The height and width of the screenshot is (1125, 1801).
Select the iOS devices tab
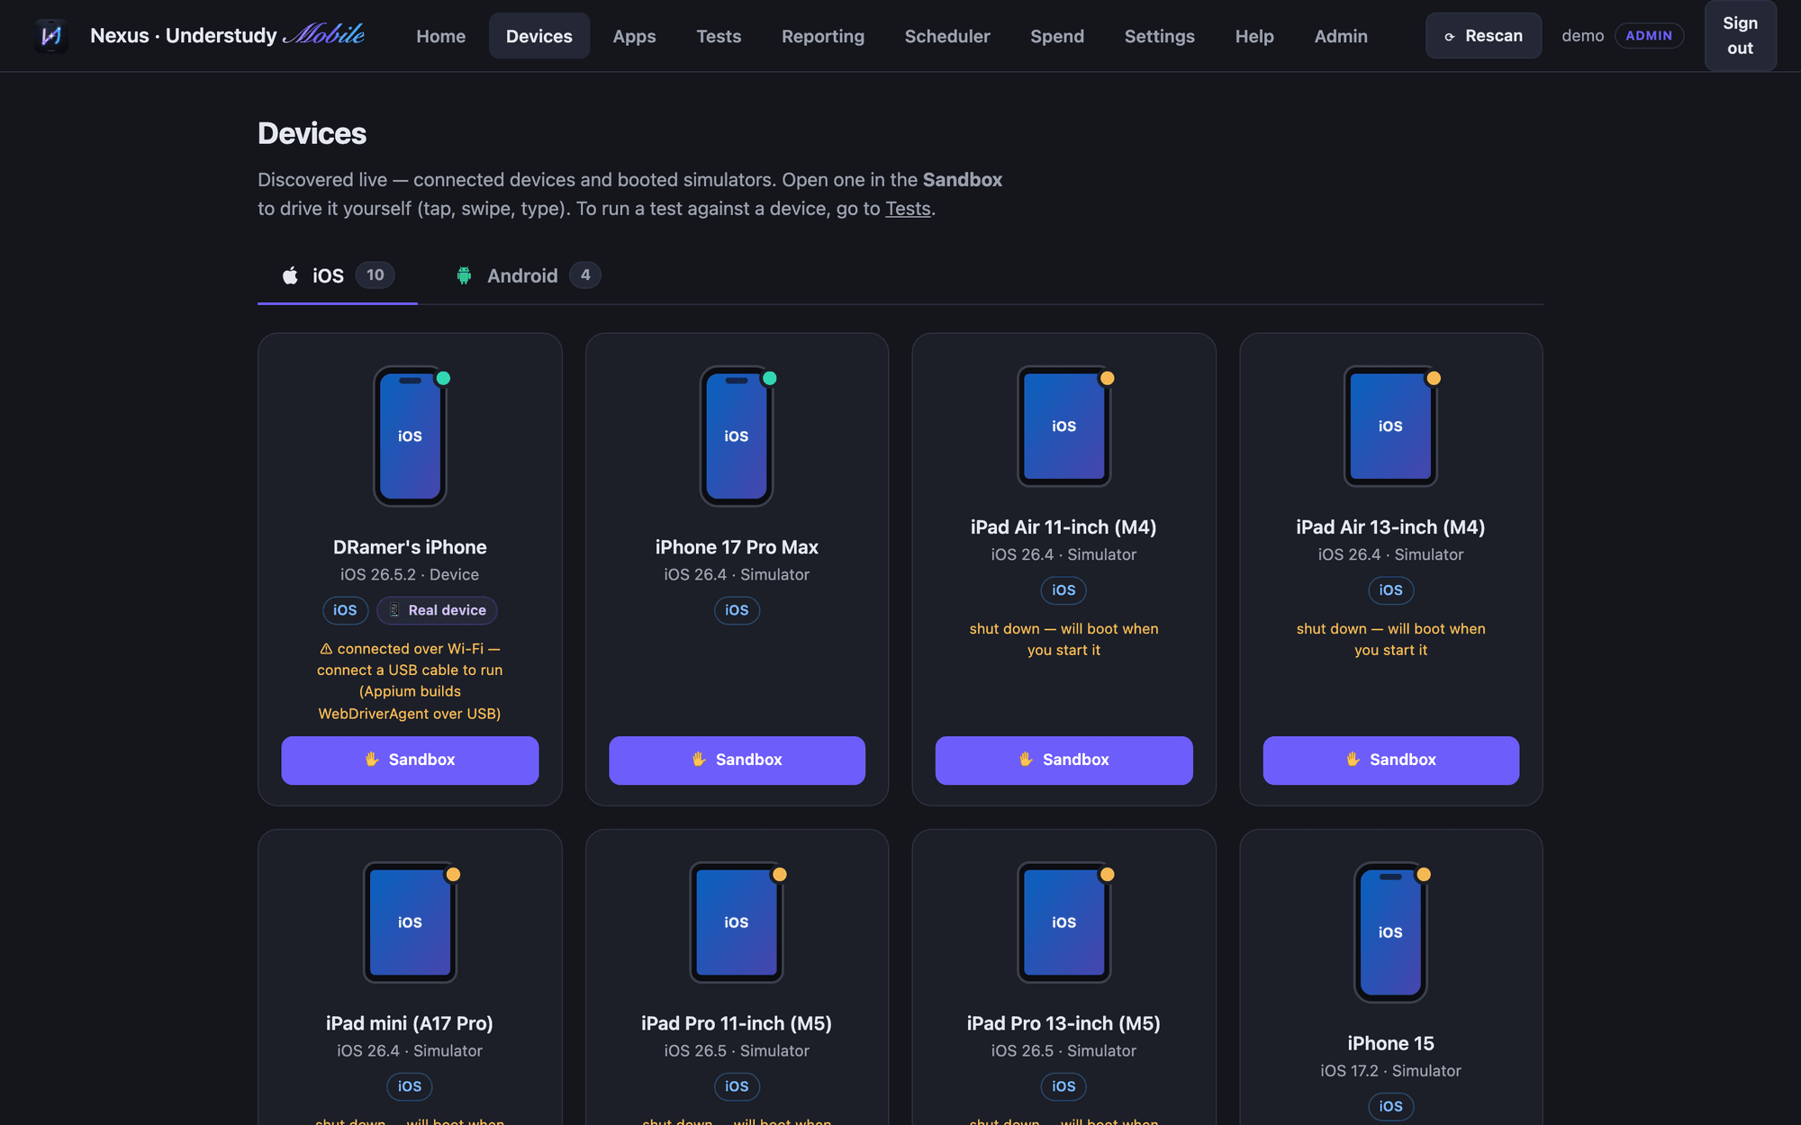(338, 275)
